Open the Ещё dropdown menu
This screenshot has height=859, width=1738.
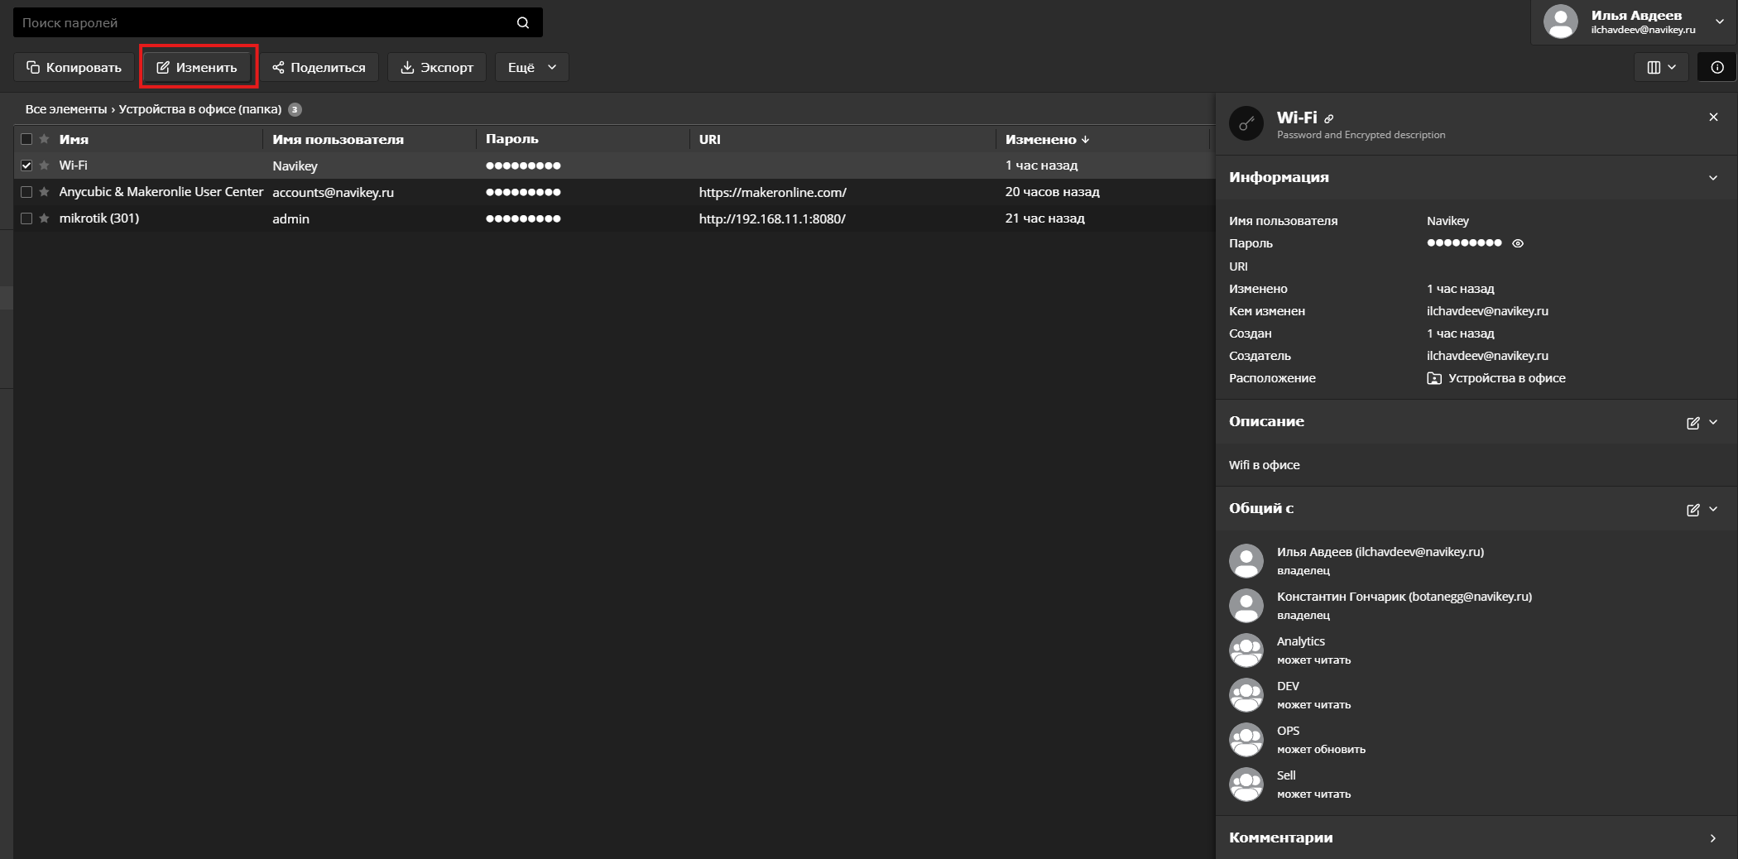(x=531, y=68)
